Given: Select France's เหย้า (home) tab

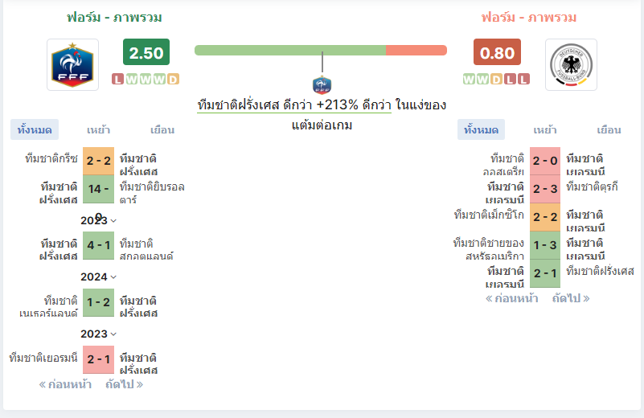Looking at the screenshot, I should click(98, 129).
